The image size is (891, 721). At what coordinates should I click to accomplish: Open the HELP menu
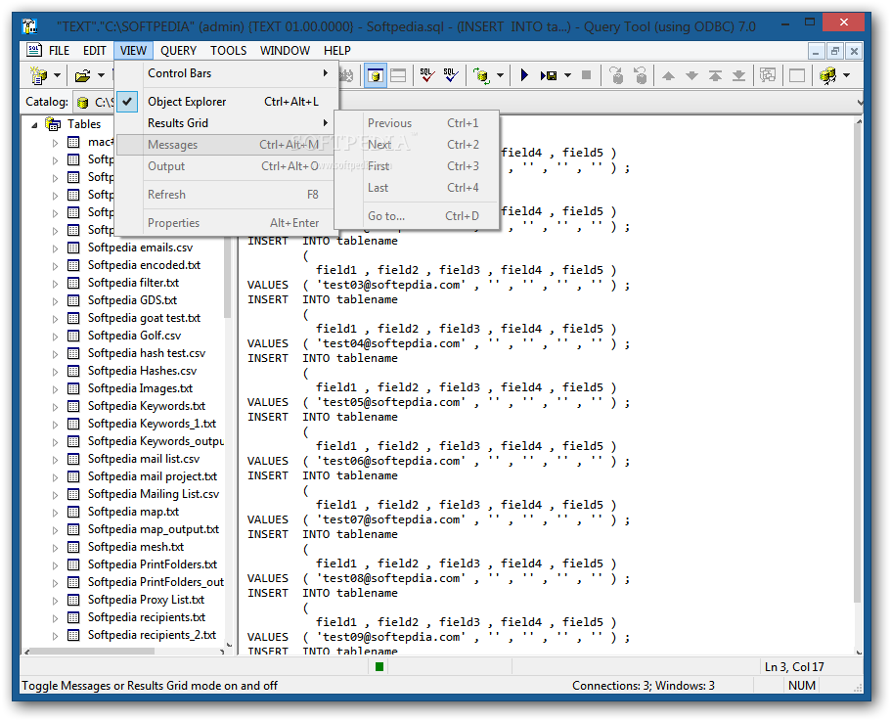pos(337,51)
